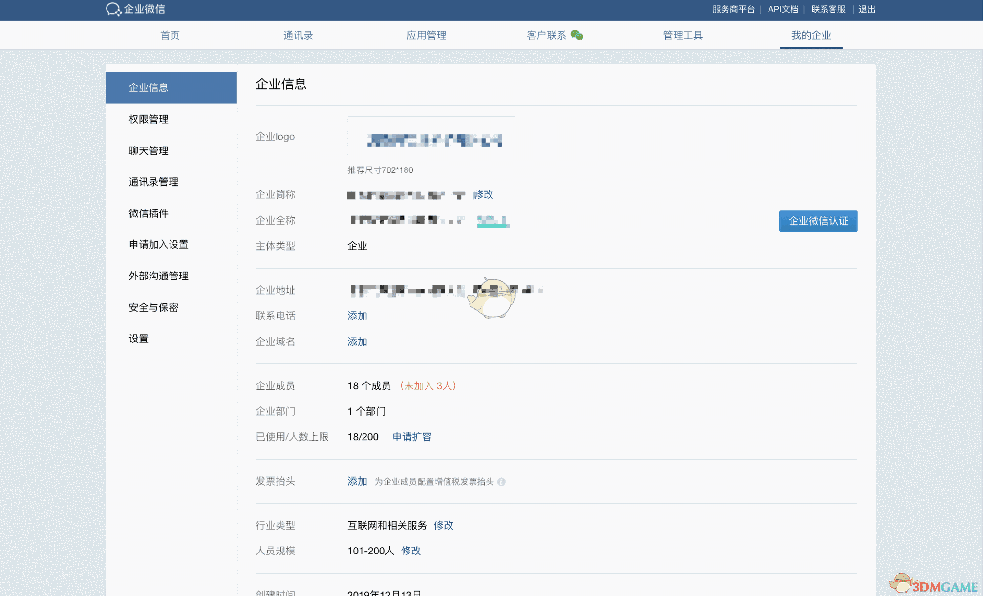Select 聊天管理 in the sidebar
Screen dimensions: 983x596
pyautogui.click(x=148, y=150)
